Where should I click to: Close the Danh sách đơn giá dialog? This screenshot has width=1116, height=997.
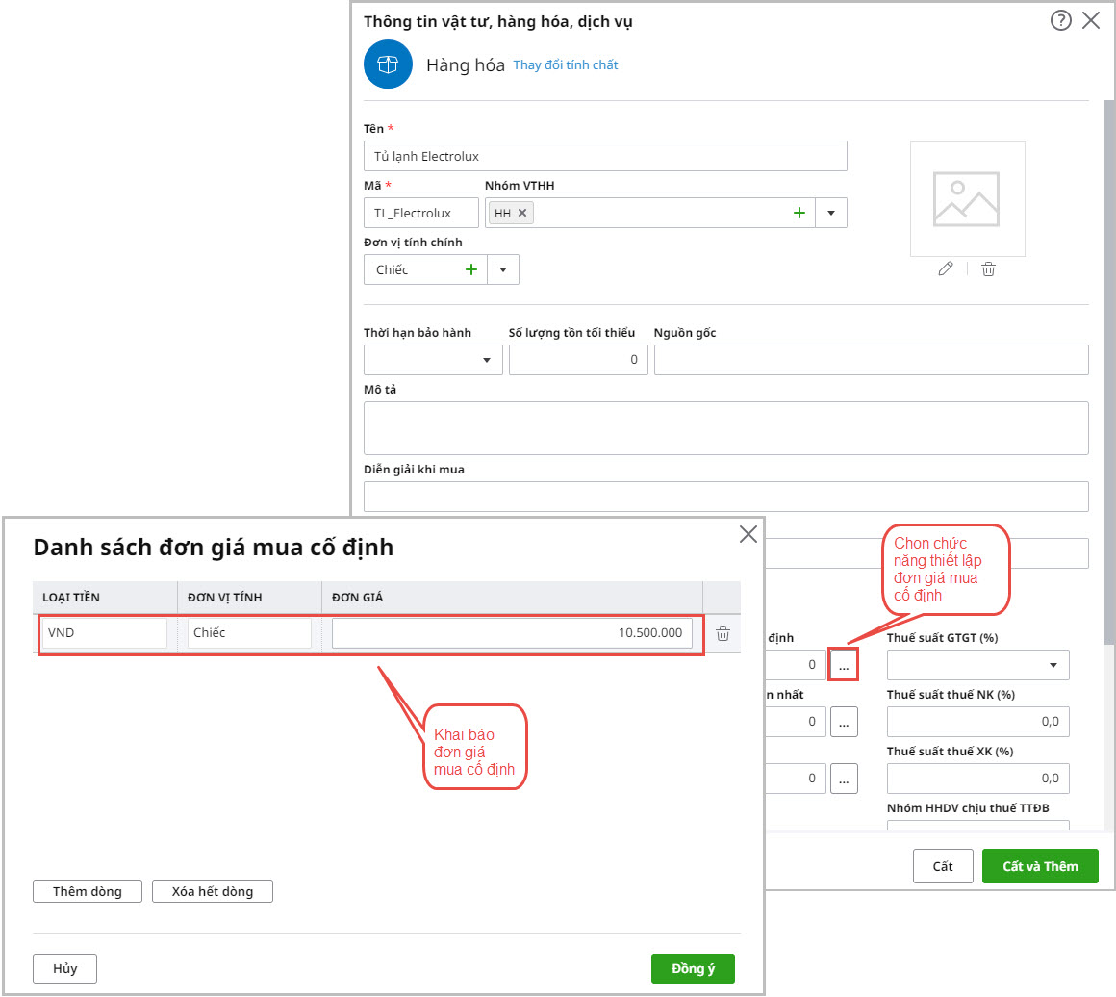(x=748, y=534)
